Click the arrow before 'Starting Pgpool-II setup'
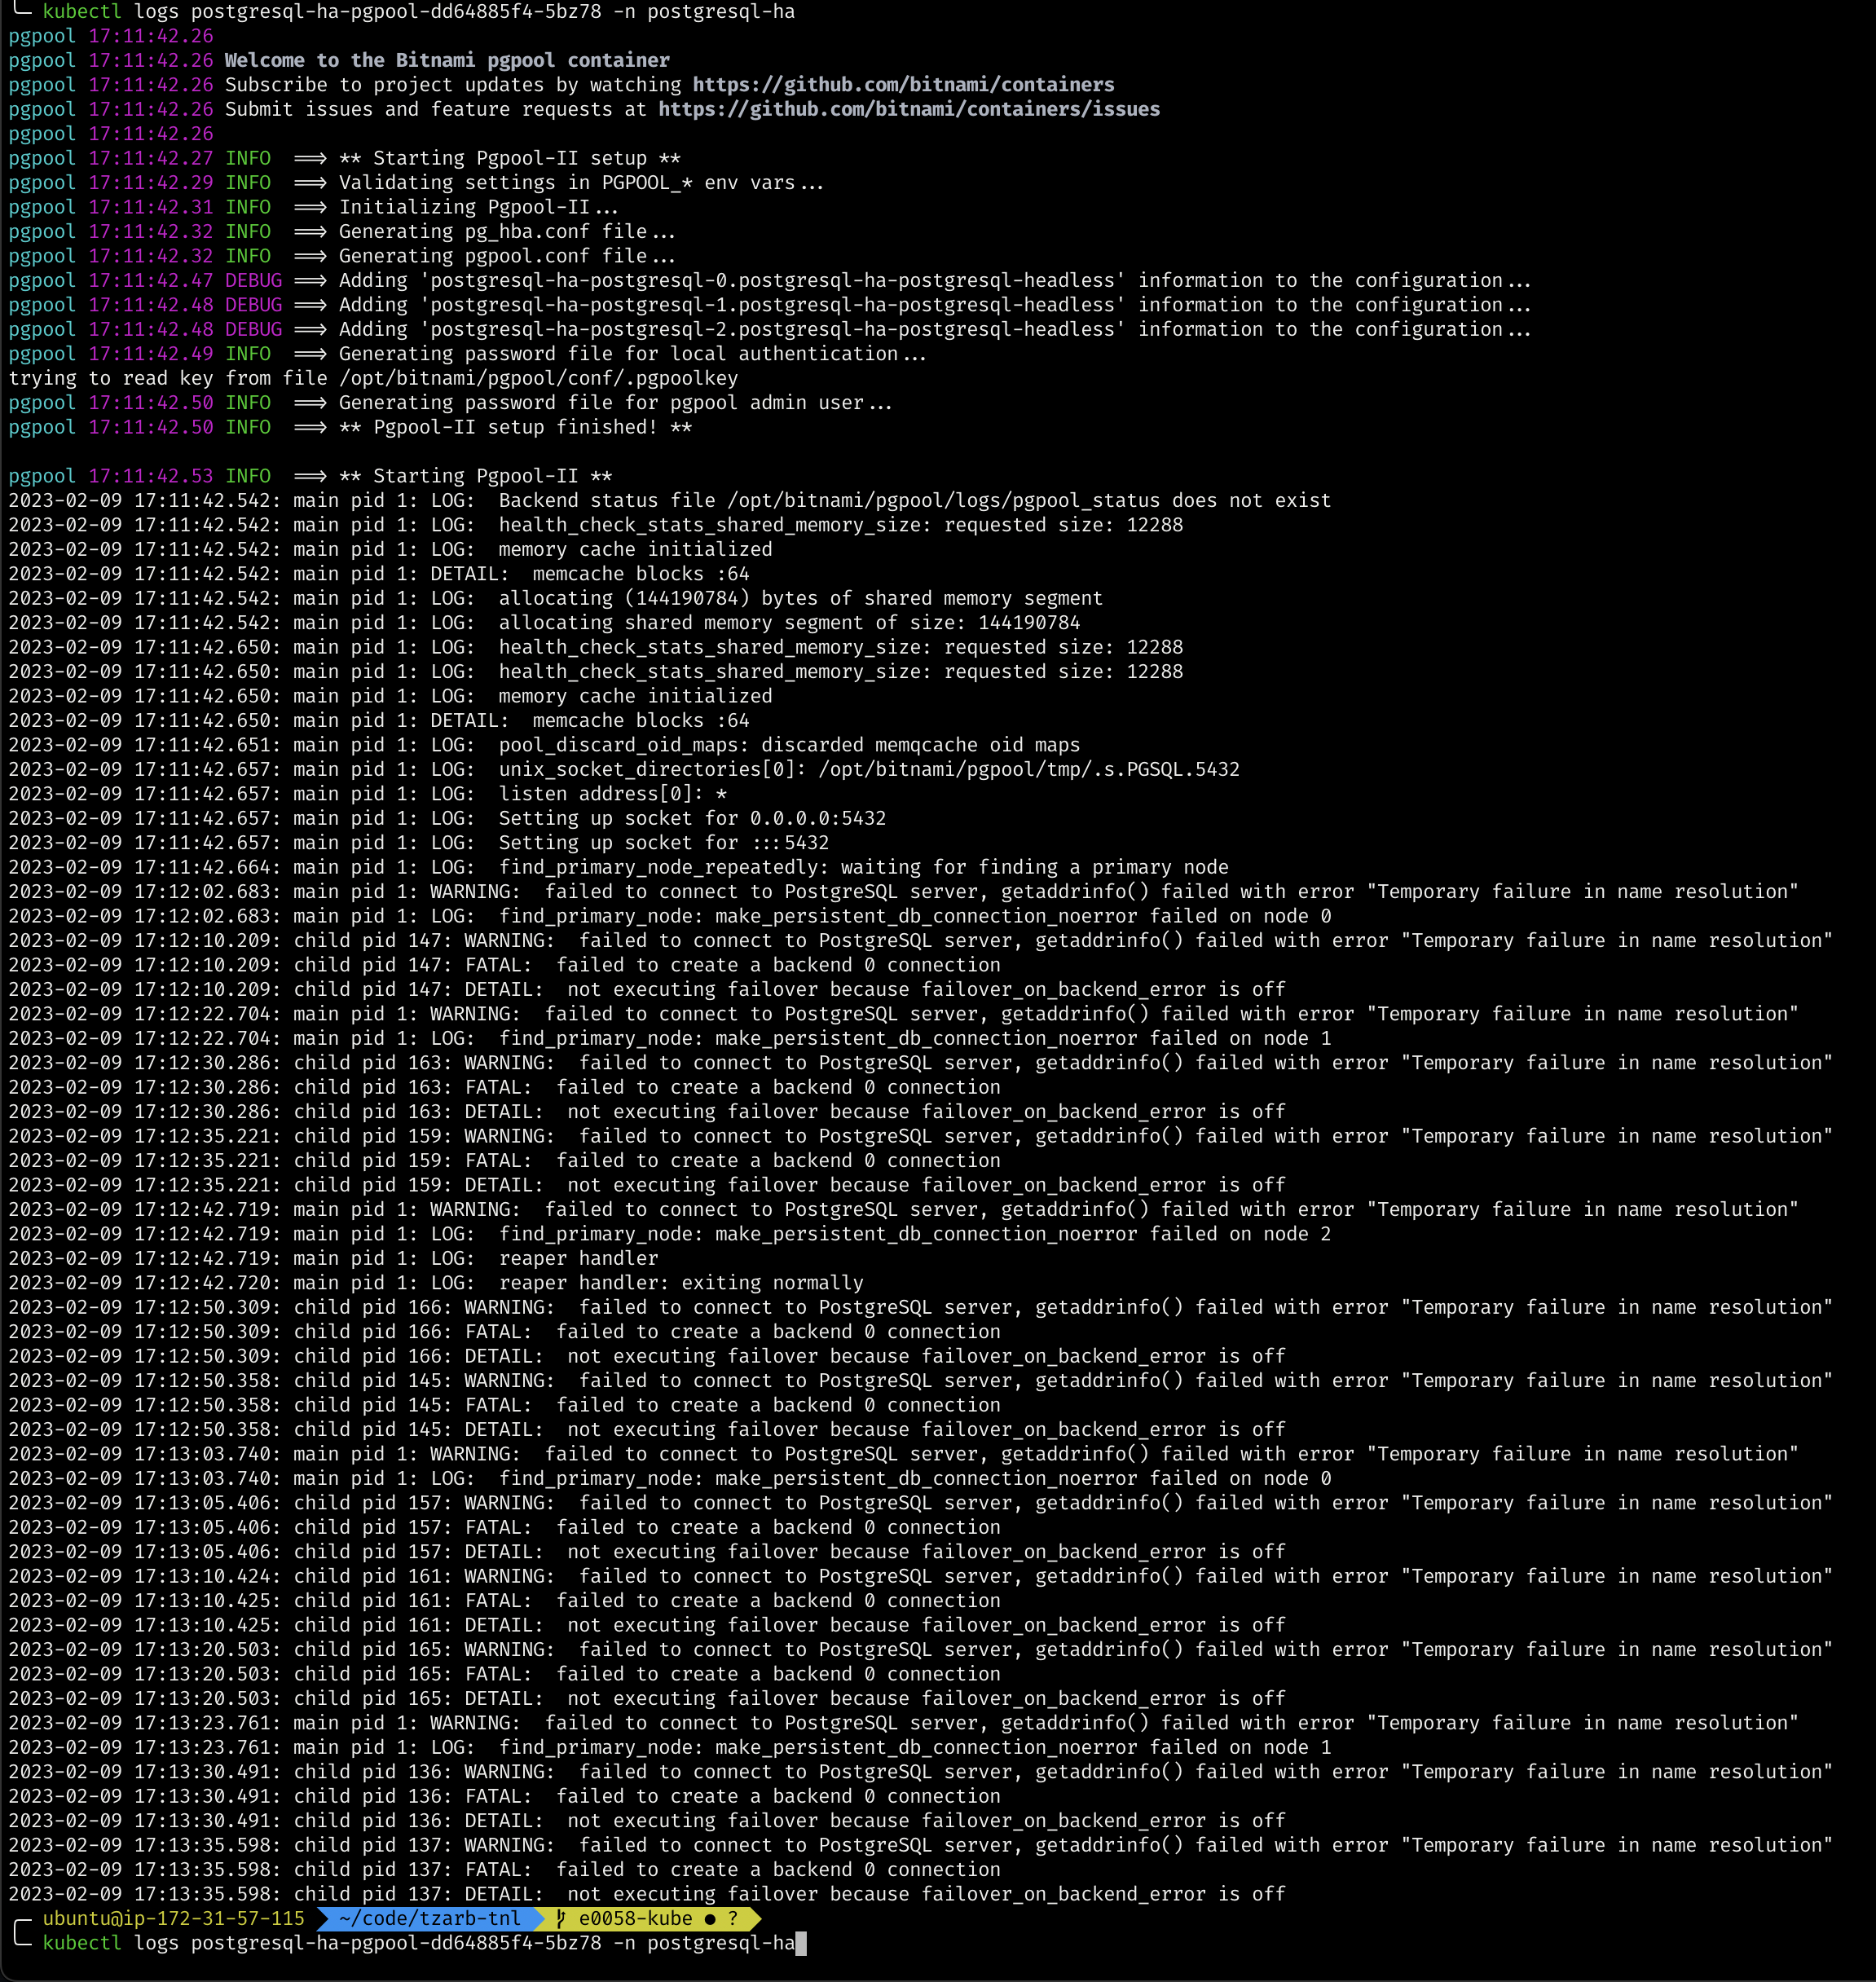 point(310,158)
